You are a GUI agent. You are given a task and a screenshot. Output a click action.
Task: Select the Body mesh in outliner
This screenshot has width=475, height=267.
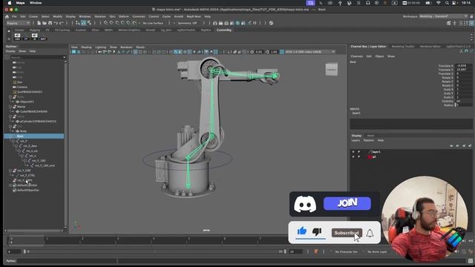pos(23,131)
